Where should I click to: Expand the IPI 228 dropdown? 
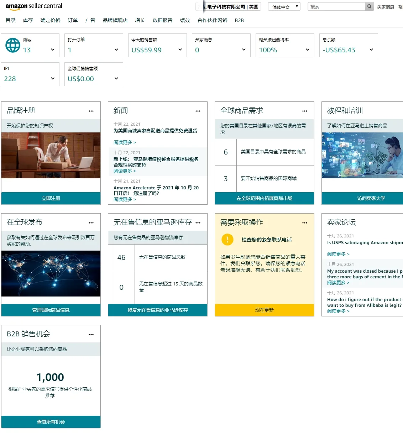[x=53, y=79]
